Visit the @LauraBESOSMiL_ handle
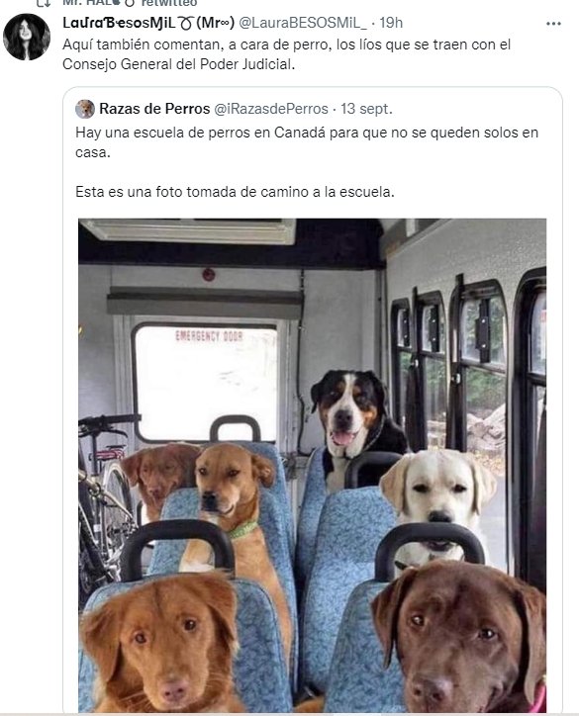Screen dimensions: 579x716 303,23
